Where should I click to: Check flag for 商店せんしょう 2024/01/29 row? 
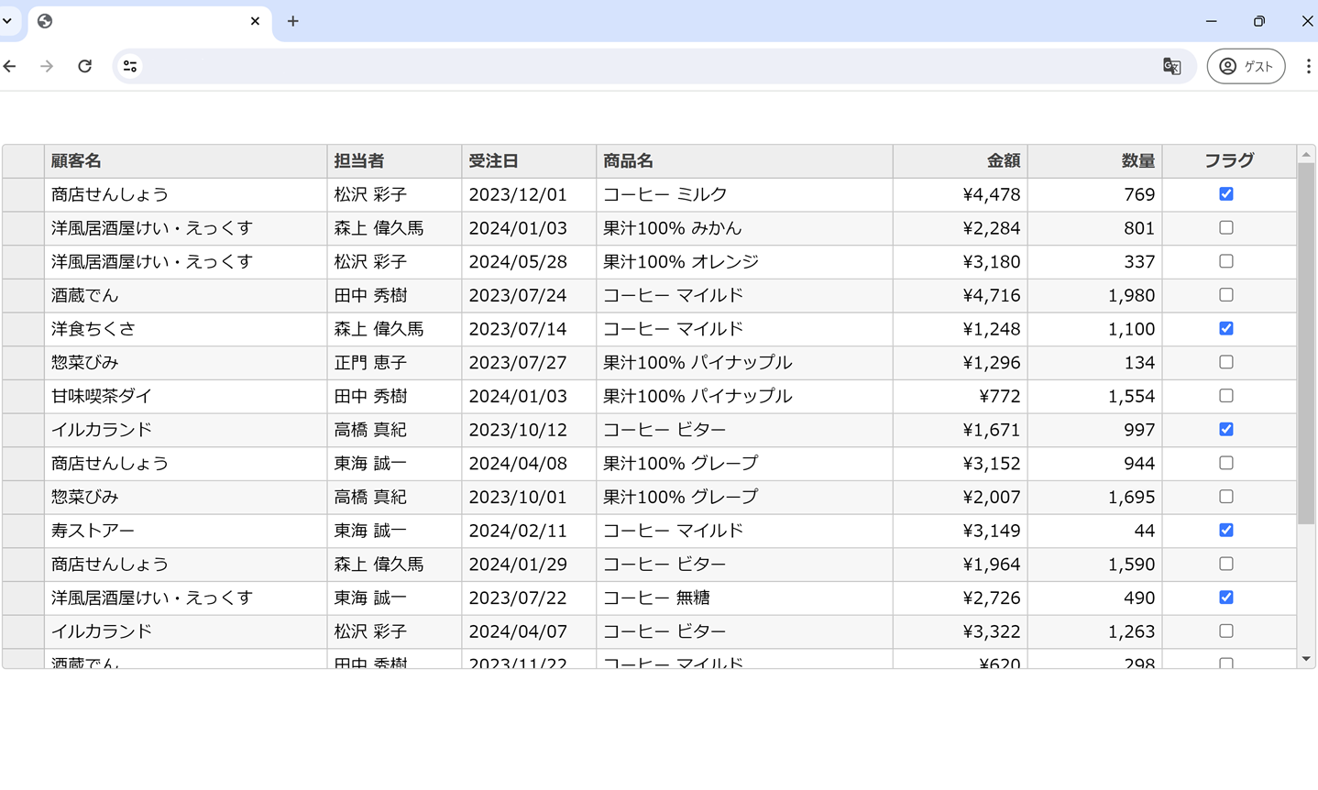coord(1226,564)
